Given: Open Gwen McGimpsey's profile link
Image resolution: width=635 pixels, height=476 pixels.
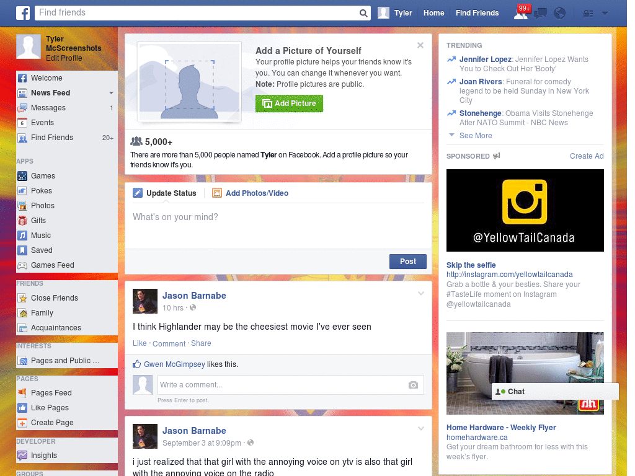Looking at the screenshot, I should point(174,364).
